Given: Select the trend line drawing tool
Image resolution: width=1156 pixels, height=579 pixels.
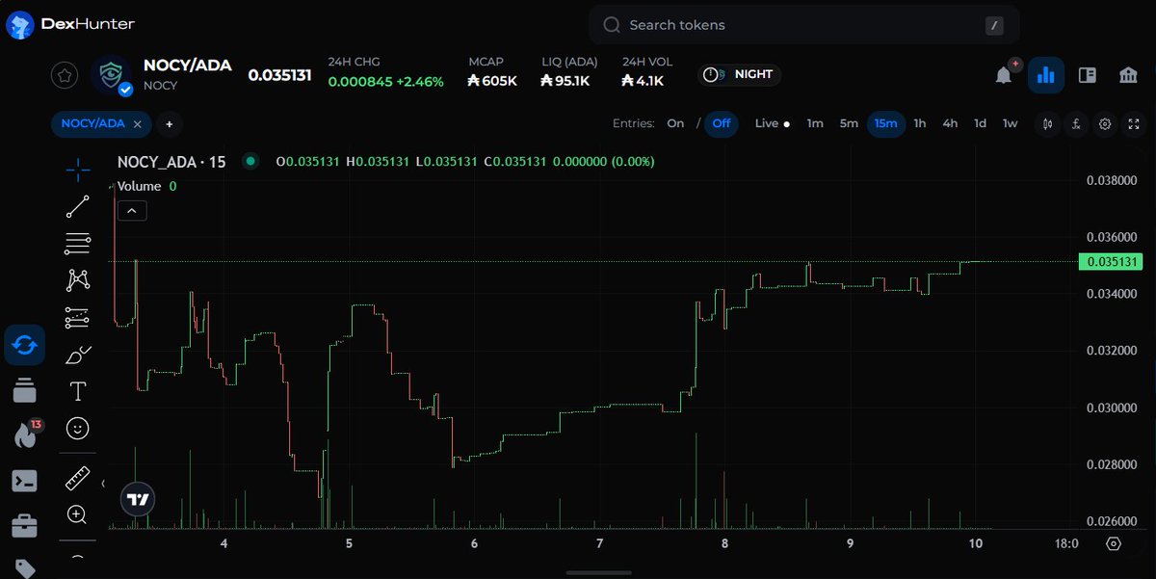Looking at the screenshot, I should tap(77, 205).
